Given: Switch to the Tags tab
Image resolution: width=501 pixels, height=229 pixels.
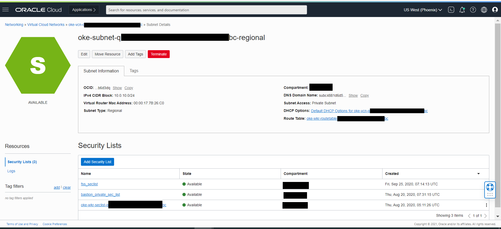Looking at the screenshot, I should (x=134, y=71).
